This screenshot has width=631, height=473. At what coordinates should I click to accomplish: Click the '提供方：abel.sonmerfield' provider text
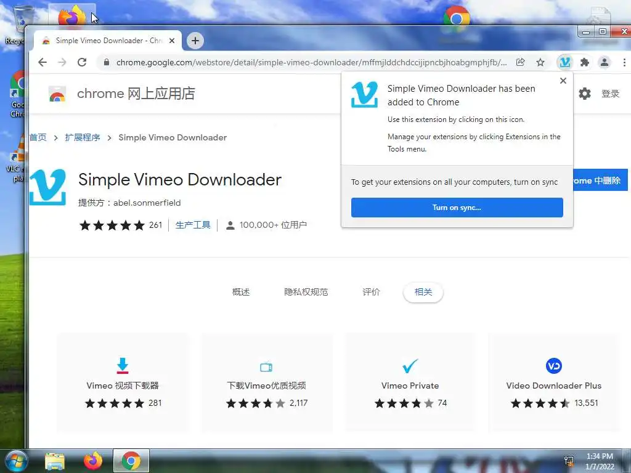[129, 203]
